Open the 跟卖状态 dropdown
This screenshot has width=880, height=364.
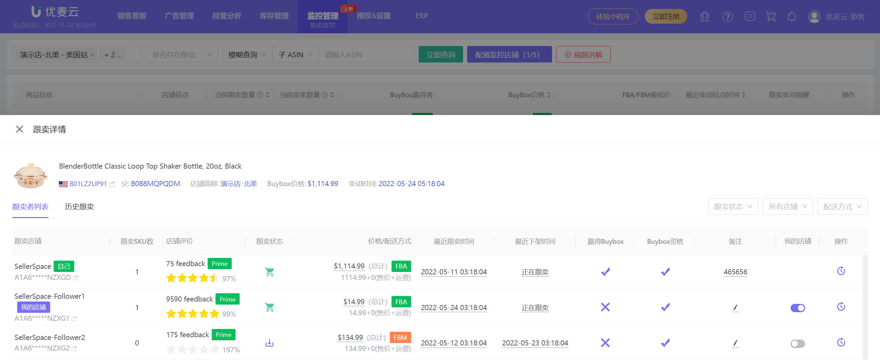733,206
